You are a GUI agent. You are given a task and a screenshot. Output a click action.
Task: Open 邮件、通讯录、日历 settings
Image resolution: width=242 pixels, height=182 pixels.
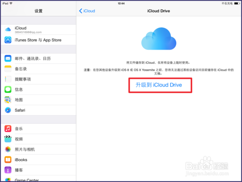pyautogui.click(x=39, y=59)
